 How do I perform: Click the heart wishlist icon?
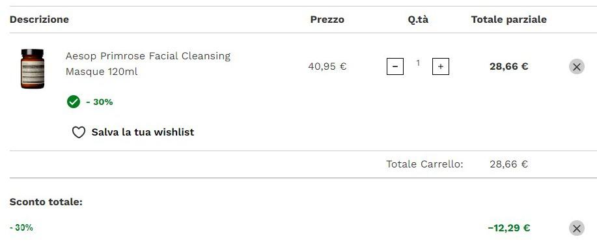click(x=78, y=132)
